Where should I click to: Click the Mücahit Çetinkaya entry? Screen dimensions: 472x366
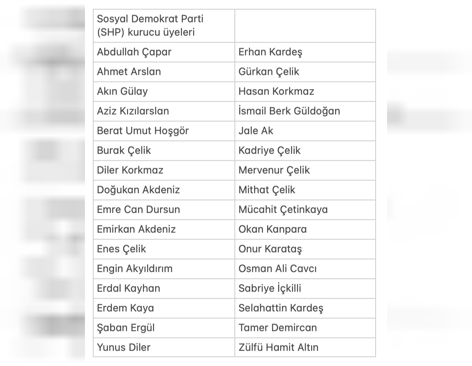tap(283, 210)
